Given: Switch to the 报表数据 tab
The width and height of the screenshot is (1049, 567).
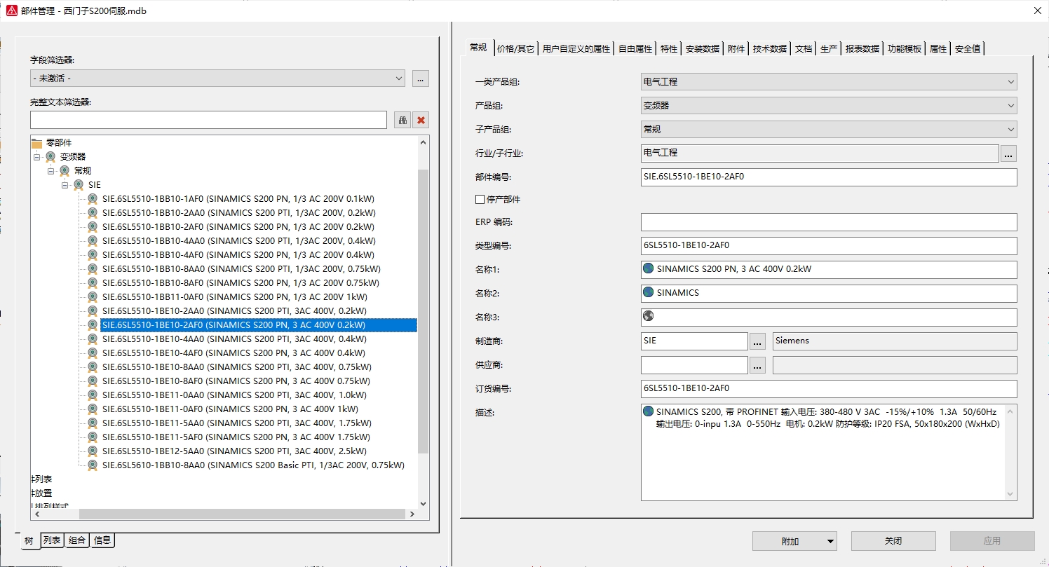Looking at the screenshot, I should pos(862,49).
